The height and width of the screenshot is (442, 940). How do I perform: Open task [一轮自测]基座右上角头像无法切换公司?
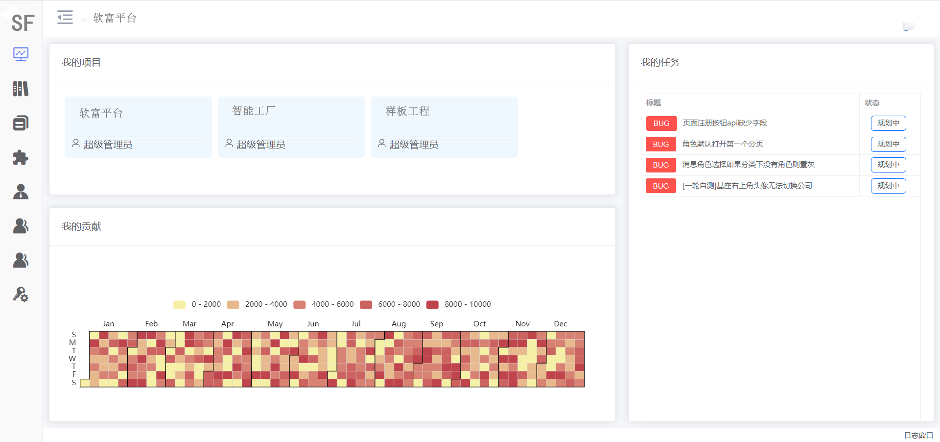(747, 186)
